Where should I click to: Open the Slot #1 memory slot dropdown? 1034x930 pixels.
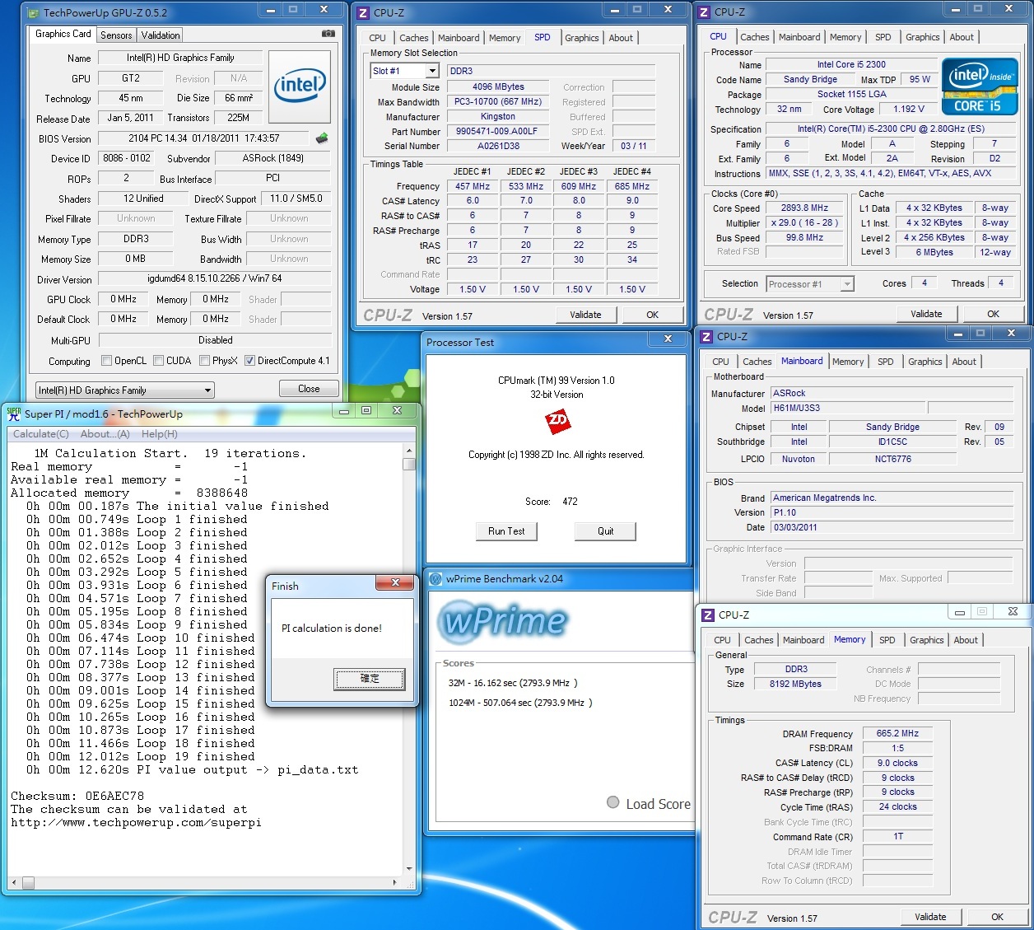(x=432, y=71)
